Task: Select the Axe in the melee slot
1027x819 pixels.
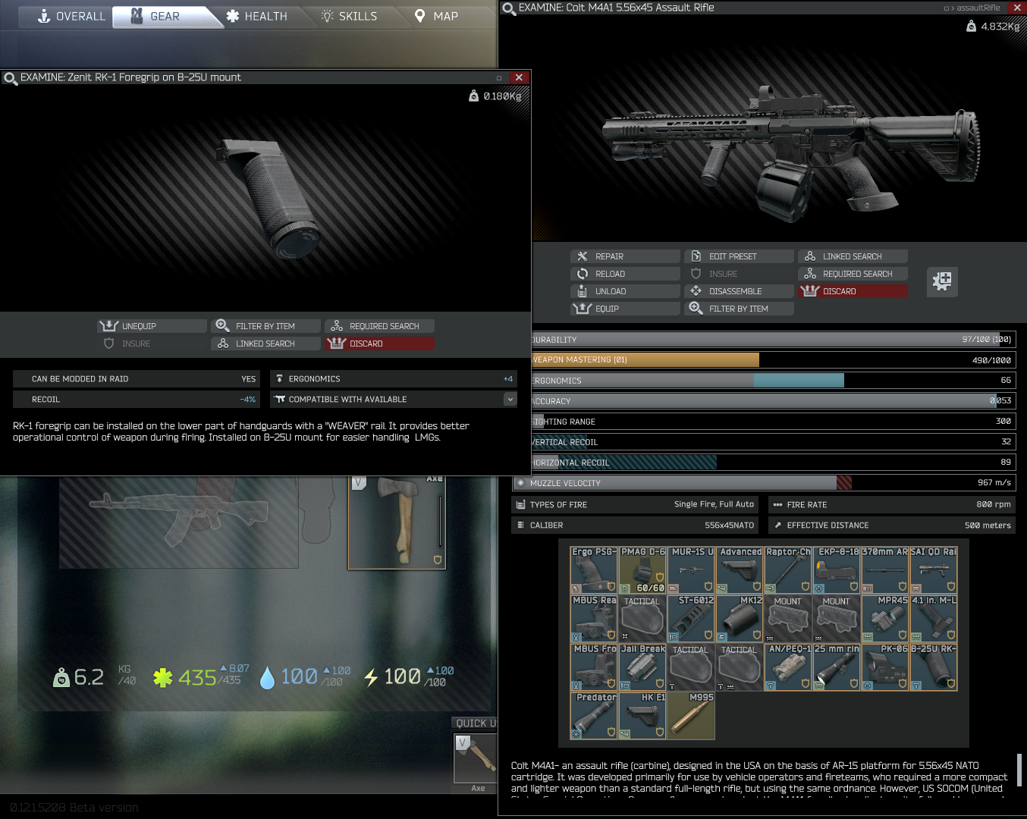Action: click(x=397, y=522)
